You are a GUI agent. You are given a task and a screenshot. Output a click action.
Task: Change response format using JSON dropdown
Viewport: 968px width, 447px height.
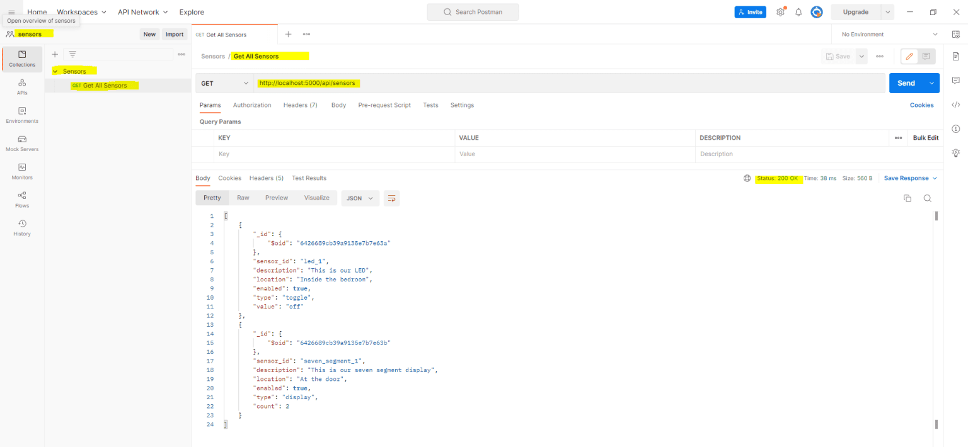pos(359,198)
